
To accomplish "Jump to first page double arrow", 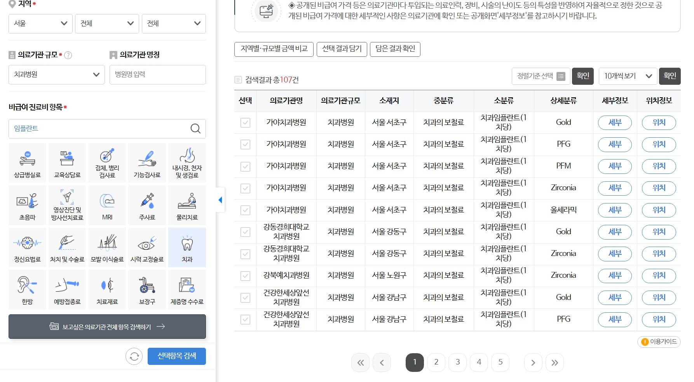I will tap(361, 363).
